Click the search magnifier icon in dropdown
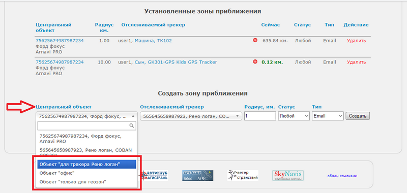407x193 pixels. pos(132,125)
